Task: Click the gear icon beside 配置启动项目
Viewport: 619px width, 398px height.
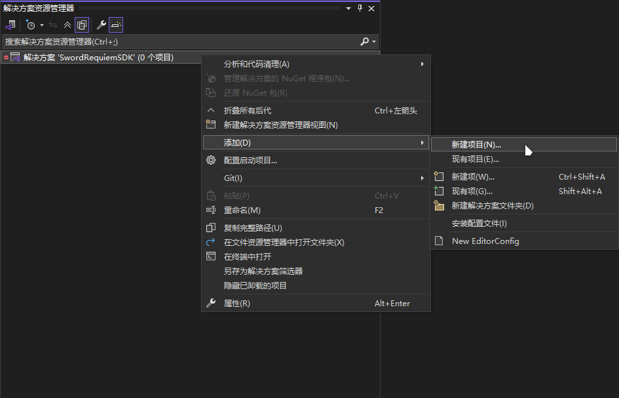Action: point(211,159)
